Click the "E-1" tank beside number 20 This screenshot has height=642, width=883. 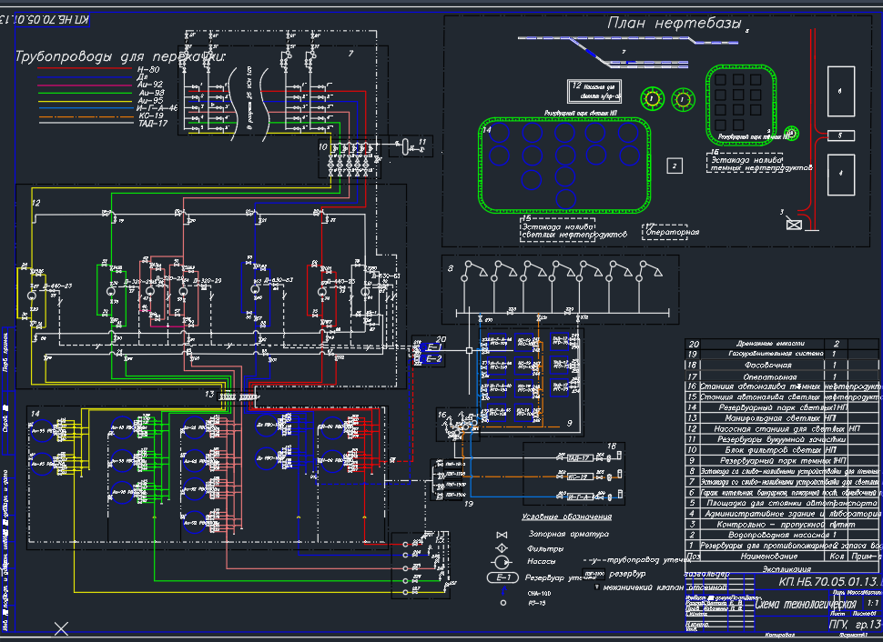point(433,347)
